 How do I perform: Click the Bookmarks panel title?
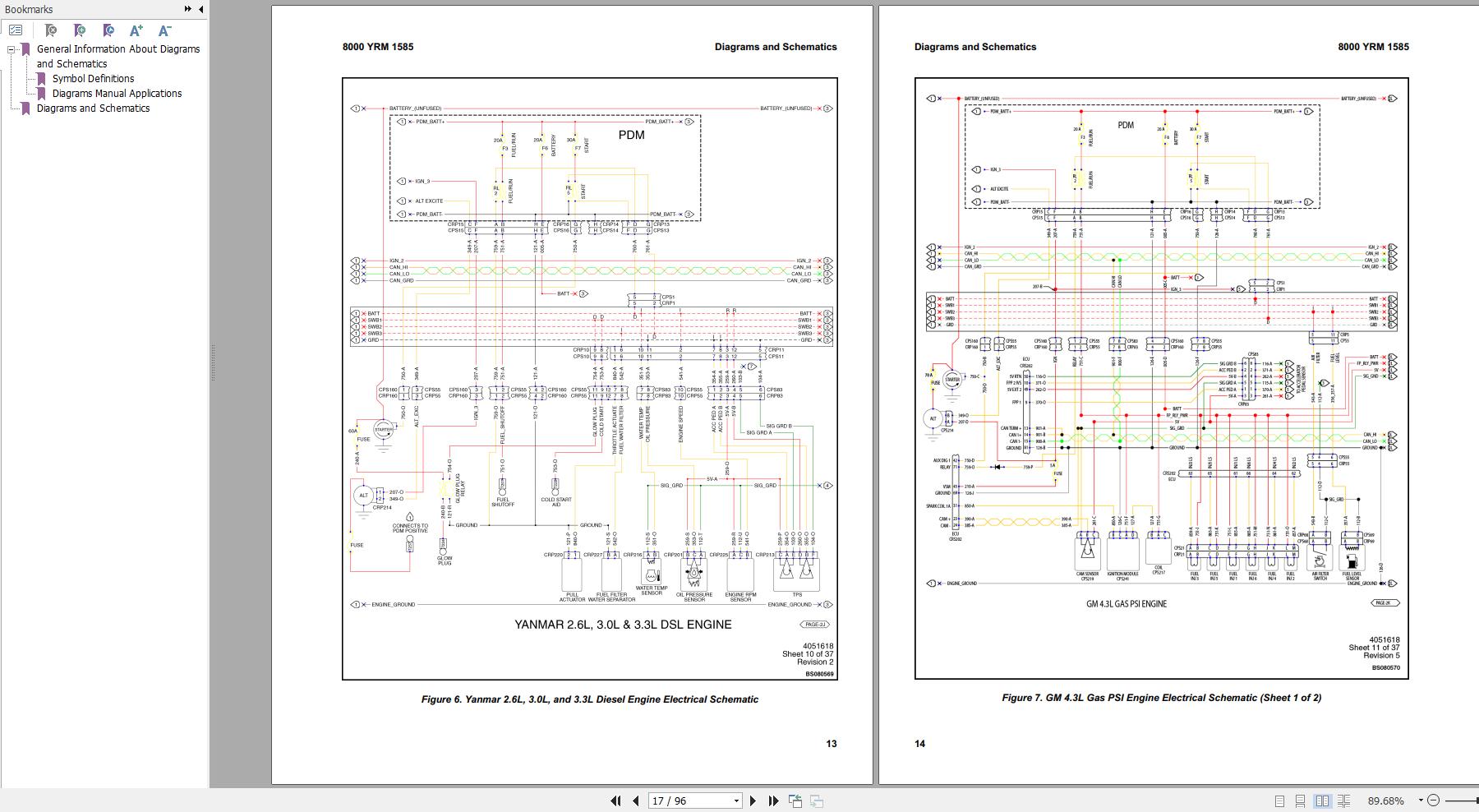pos(29,9)
